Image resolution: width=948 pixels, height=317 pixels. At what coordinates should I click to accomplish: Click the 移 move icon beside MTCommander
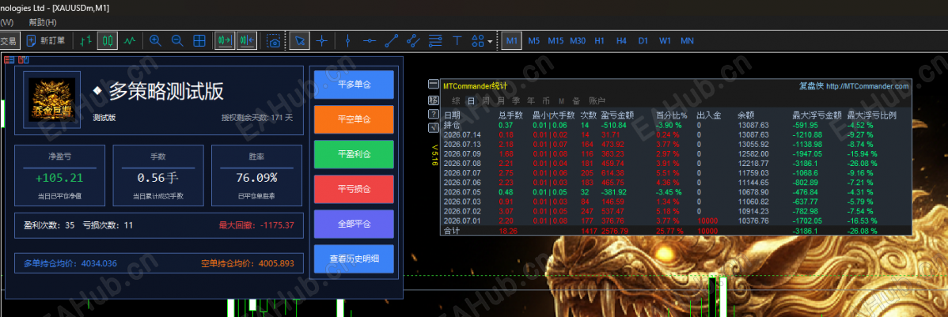[434, 99]
